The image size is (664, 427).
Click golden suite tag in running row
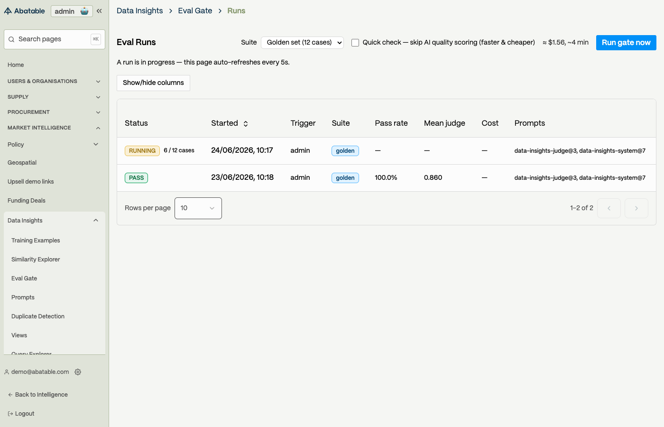345,151
